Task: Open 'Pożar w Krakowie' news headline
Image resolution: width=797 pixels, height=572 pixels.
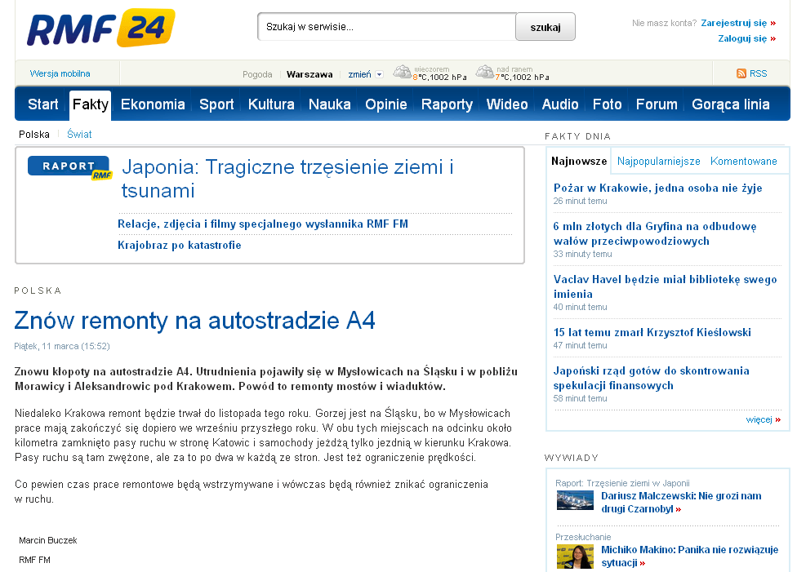Action: [x=657, y=188]
